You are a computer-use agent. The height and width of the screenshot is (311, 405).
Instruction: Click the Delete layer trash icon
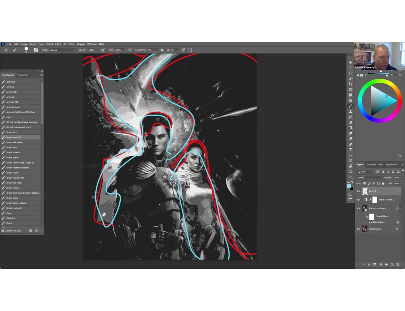pos(398,264)
